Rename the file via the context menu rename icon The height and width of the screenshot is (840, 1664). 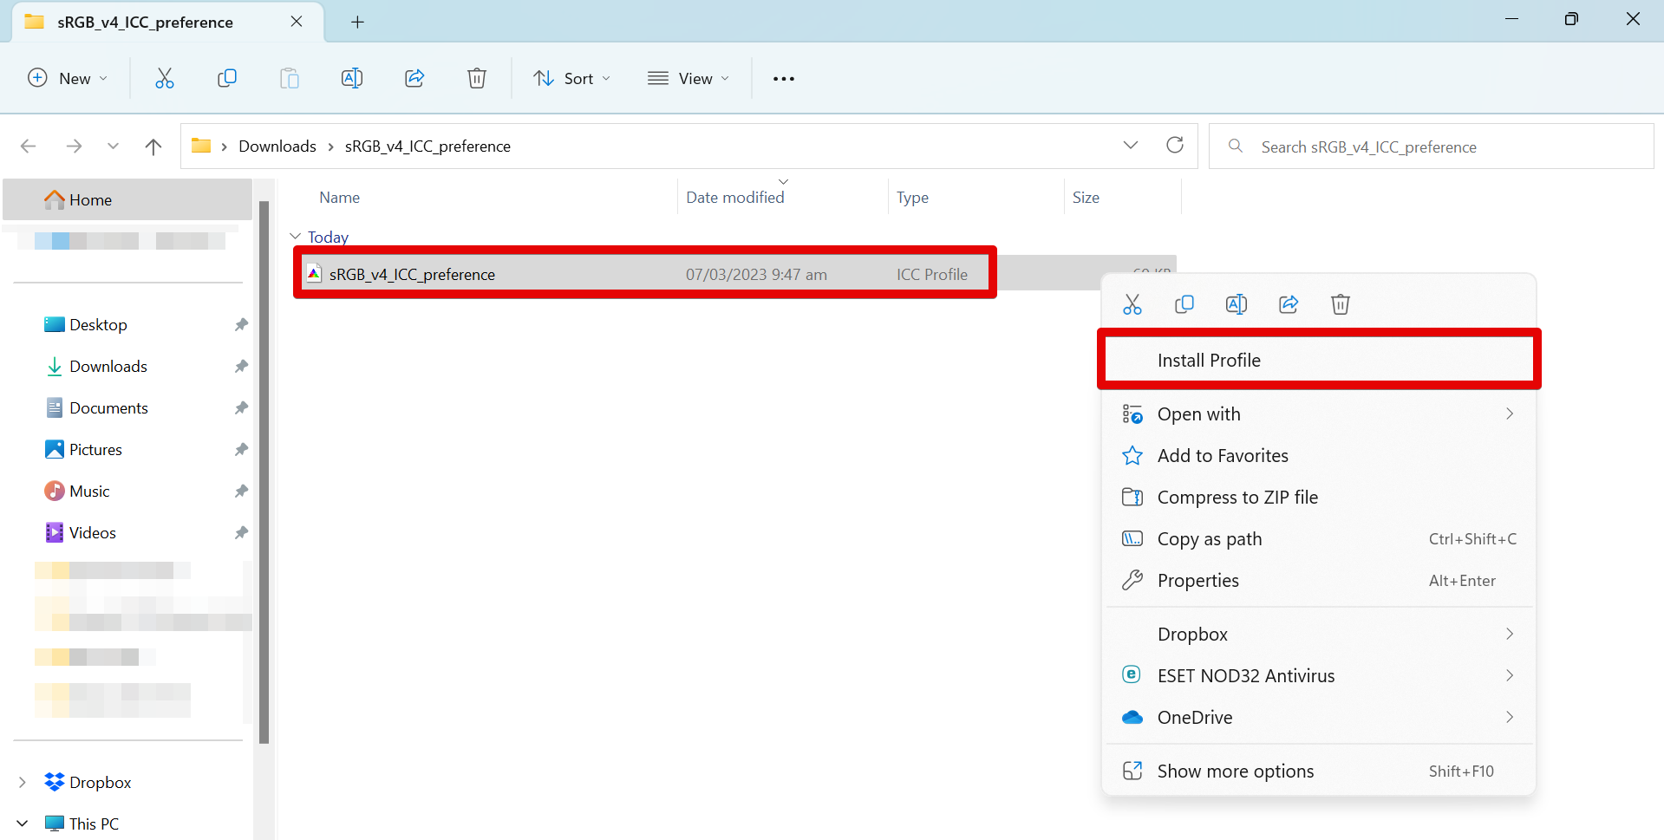(x=1237, y=304)
